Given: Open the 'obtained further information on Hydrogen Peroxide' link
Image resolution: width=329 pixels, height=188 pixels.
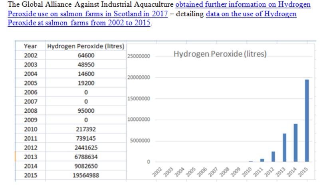Looking at the screenshot, I should tap(243, 5).
